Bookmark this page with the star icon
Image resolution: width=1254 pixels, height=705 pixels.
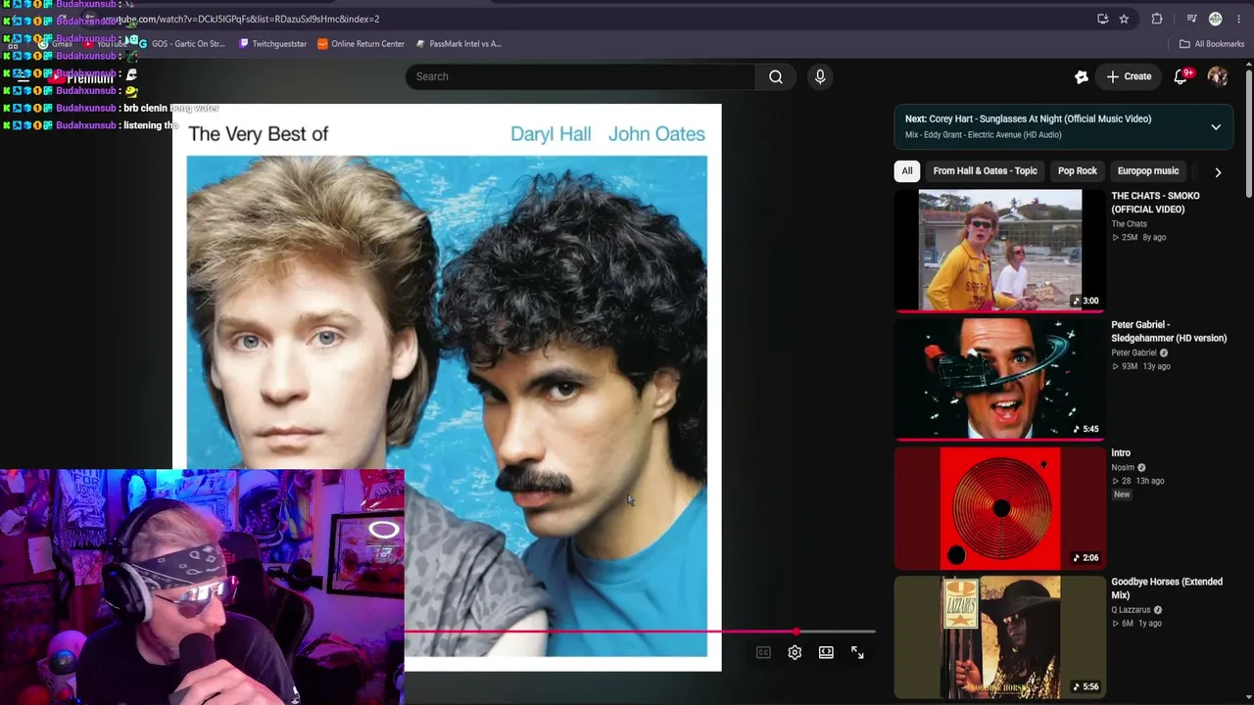(x=1124, y=19)
